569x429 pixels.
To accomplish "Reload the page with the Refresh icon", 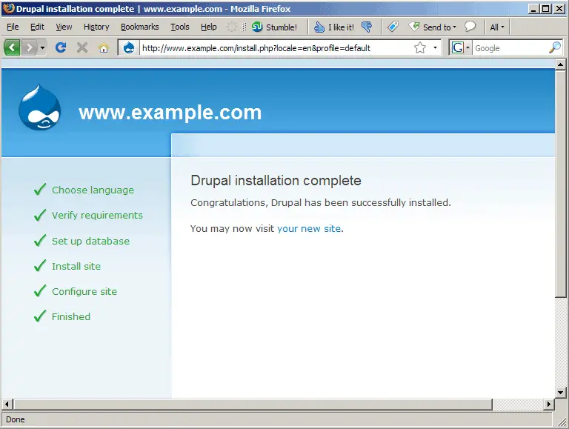I will pyautogui.click(x=61, y=47).
